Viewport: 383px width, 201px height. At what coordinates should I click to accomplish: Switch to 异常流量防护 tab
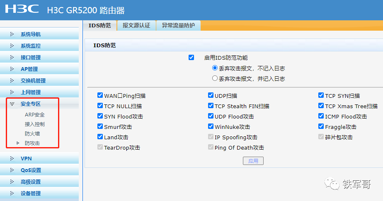pyautogui.click(x=178, y=25)
